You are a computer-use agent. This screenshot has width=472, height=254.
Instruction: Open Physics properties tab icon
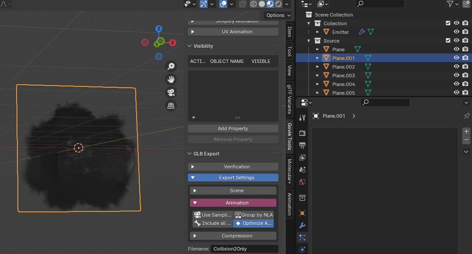coord(302,249)
